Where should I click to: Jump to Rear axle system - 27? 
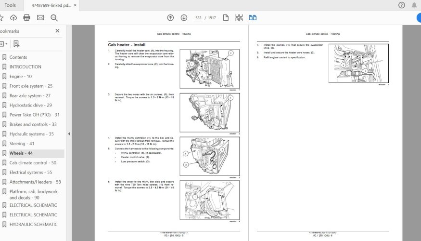point(30,95)
